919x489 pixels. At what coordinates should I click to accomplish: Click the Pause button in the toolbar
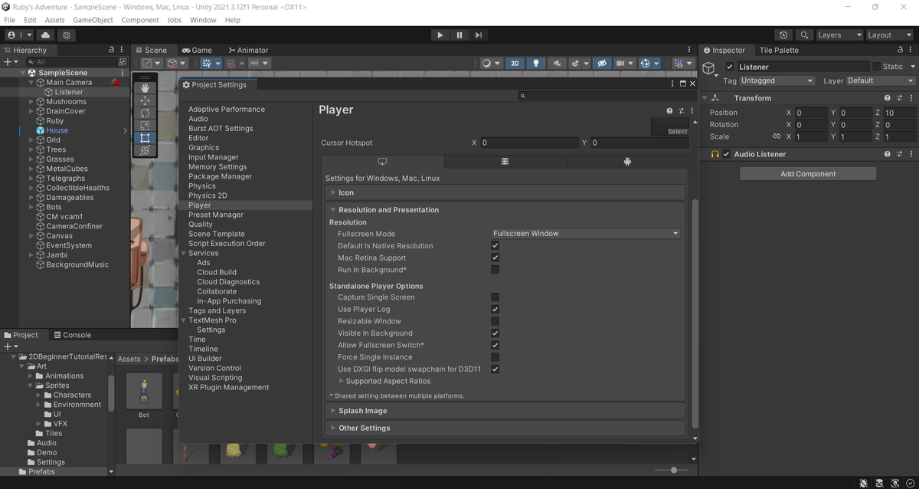point(459,35)
